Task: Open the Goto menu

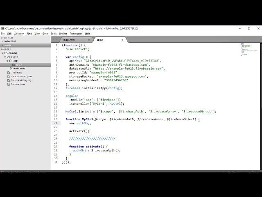Action: point(45,34)
